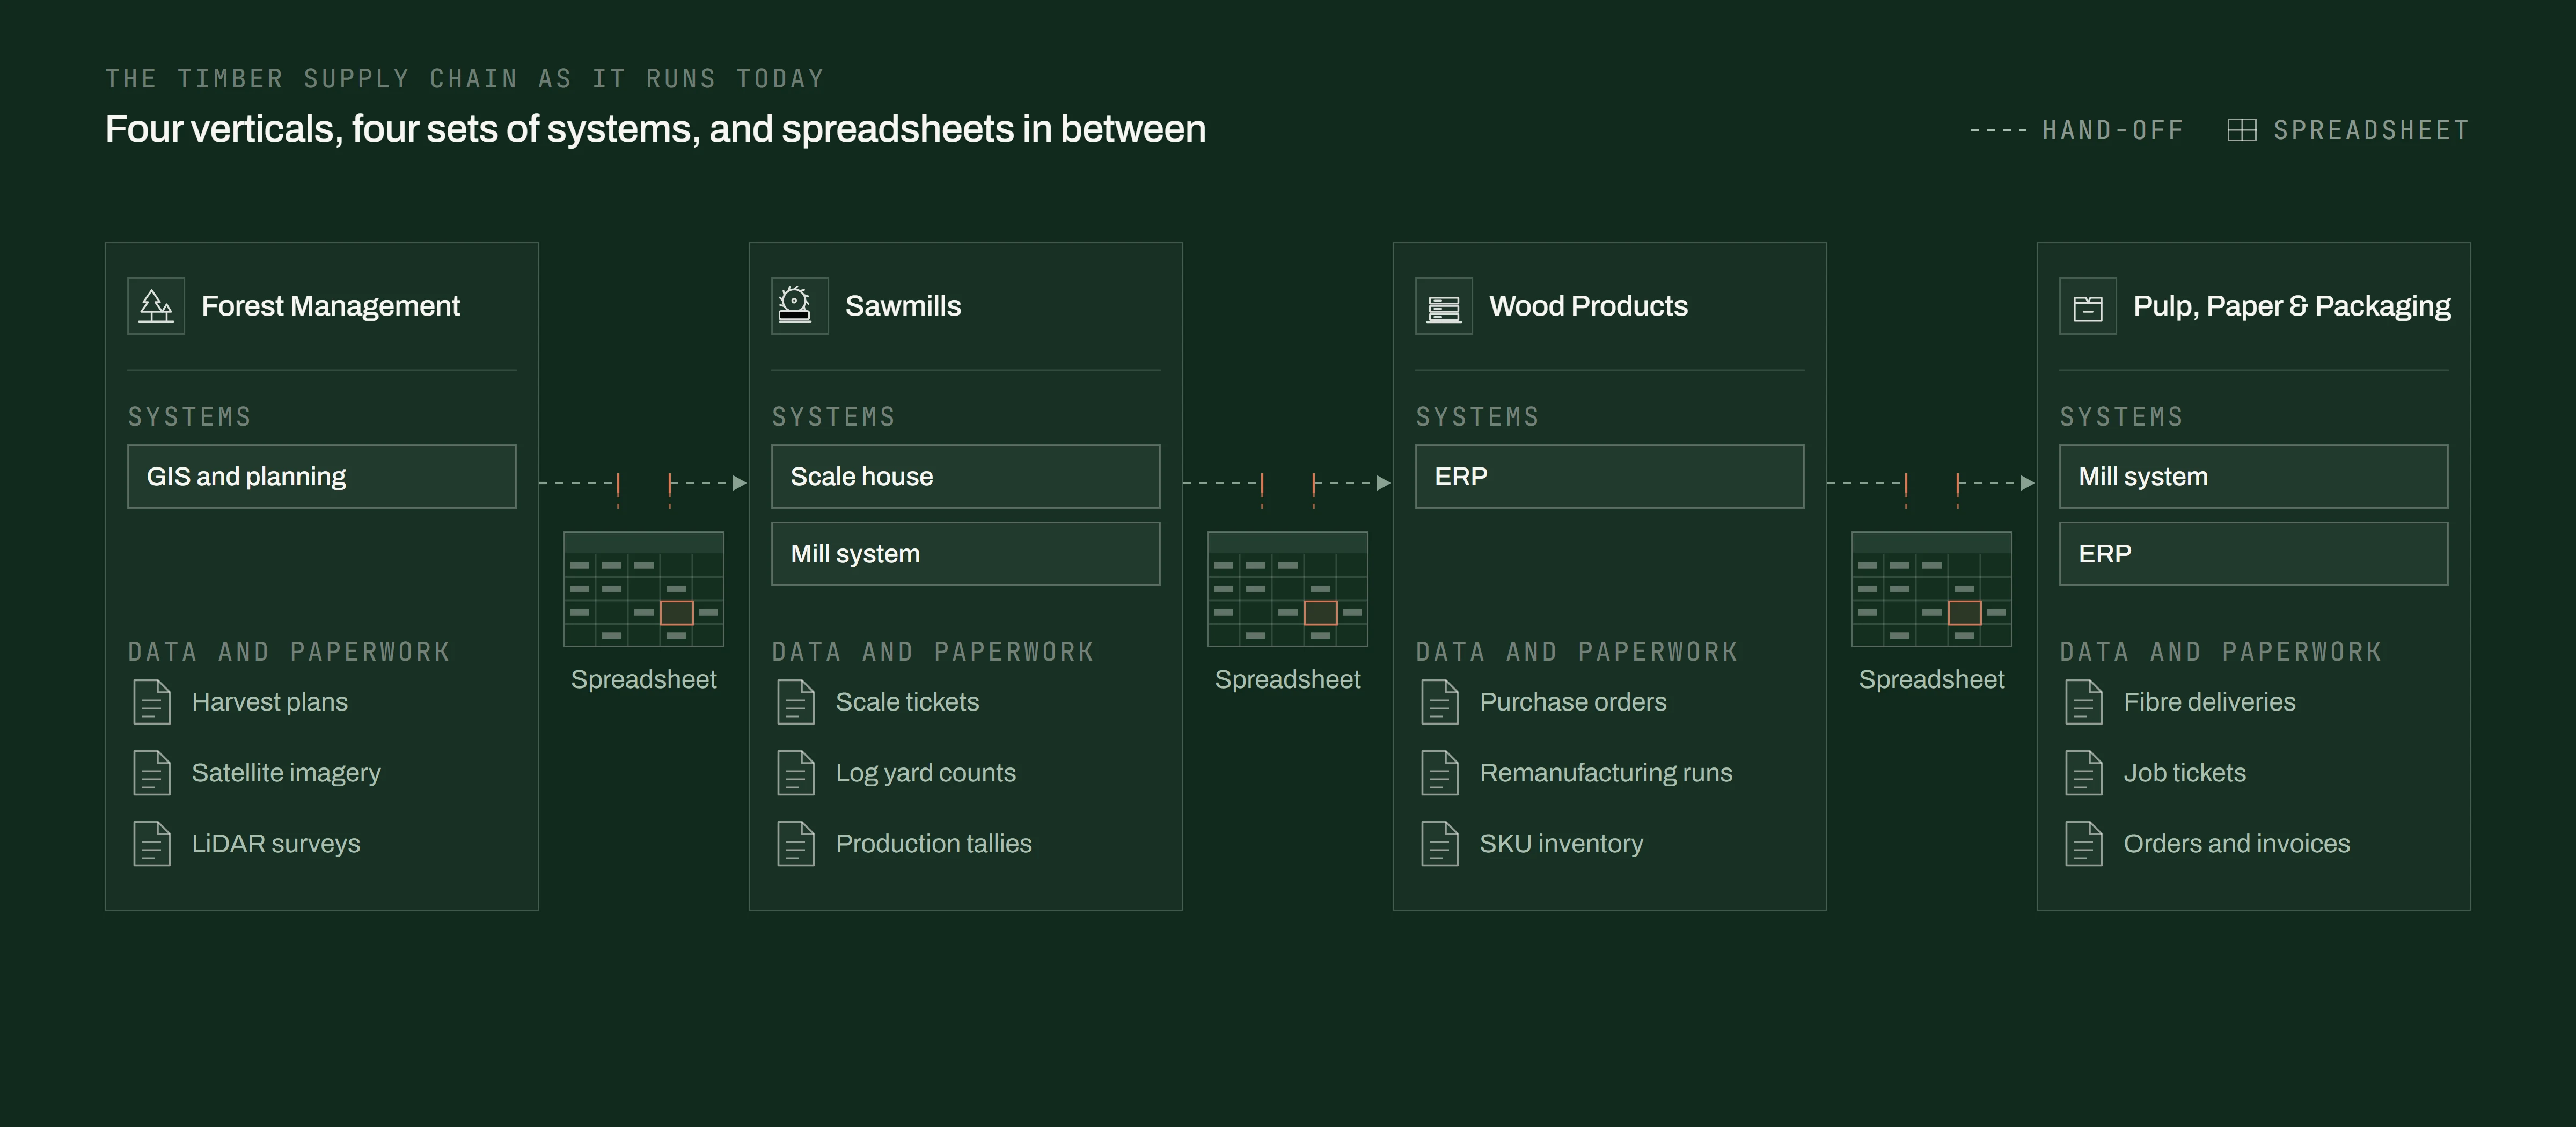Click the document icon beside SKU inventory
This screenshot has height=1127, width=2576.
click(x=1440, y=844)
